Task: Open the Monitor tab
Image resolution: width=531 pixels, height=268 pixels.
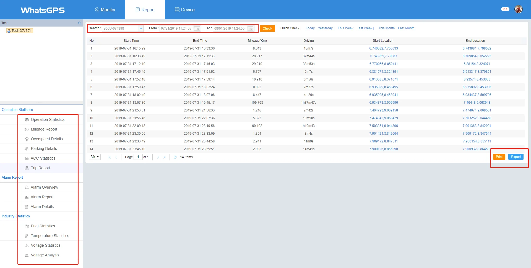Action: [105, 10]
